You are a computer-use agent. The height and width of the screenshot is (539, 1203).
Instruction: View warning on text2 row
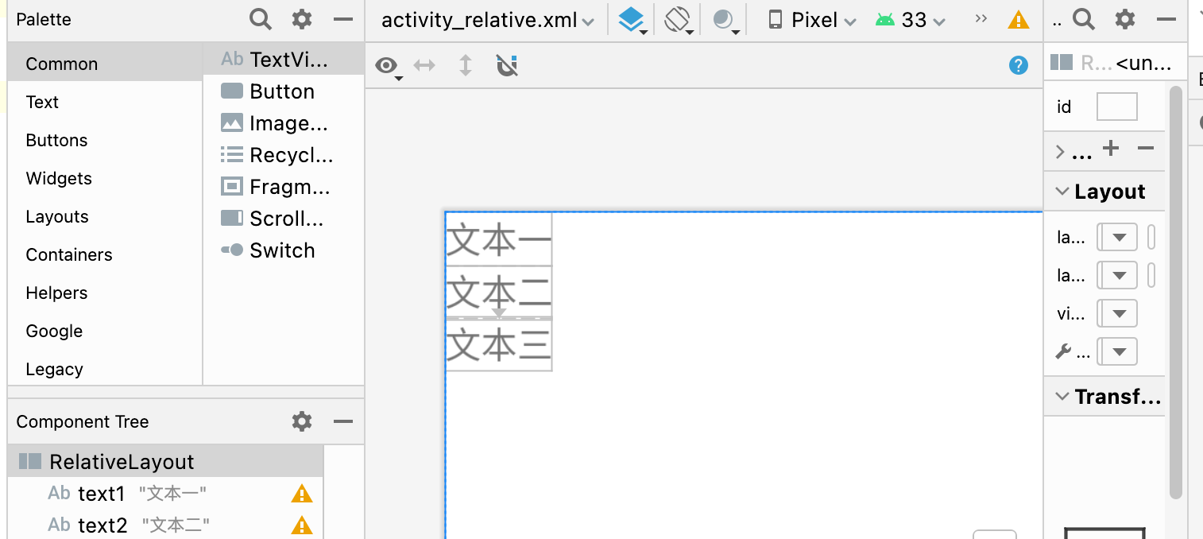(302, 525)
